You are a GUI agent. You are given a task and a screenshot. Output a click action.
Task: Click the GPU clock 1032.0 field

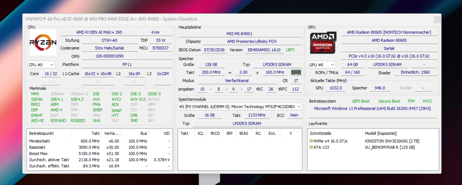[x=336, y=88]
